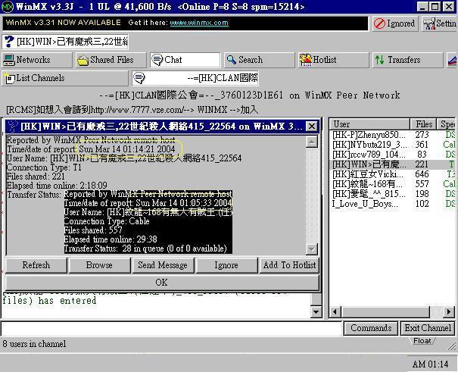The image size is (458, 372).
Task: Click user list scroll left arrow
Action: pyautogui.click(x=335, y=312)
